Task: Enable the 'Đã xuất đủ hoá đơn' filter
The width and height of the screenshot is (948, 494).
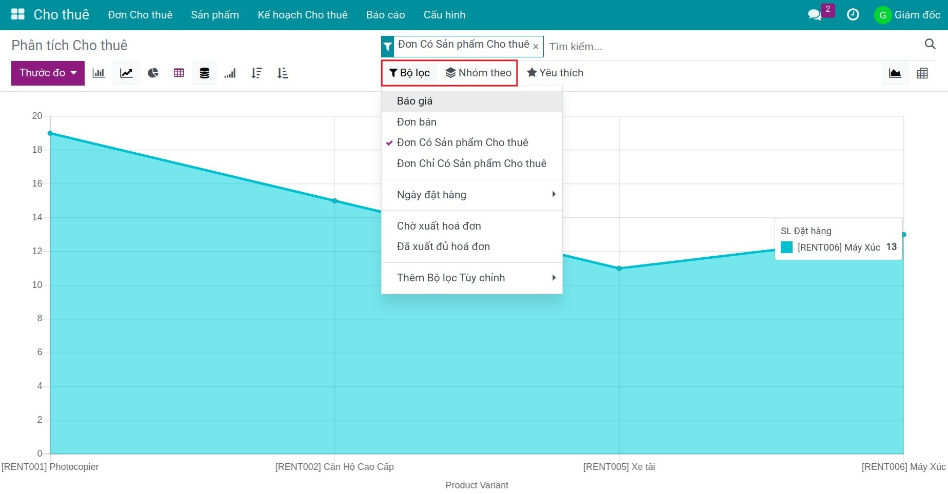Action: pos(472,246)
